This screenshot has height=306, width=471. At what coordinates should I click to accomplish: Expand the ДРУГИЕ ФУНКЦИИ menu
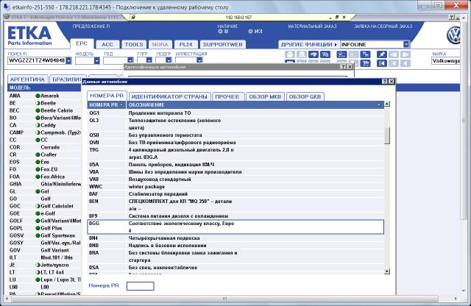tap(309, 44)
